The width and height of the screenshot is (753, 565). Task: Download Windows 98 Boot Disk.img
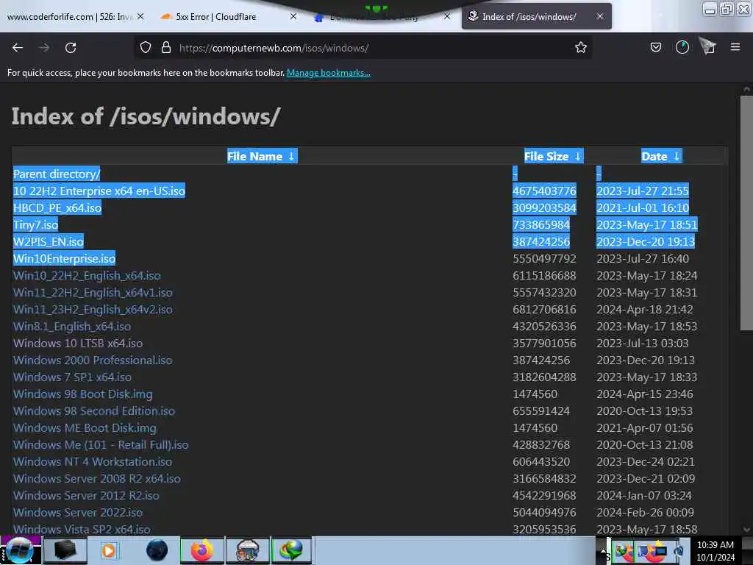coord(82,394)
